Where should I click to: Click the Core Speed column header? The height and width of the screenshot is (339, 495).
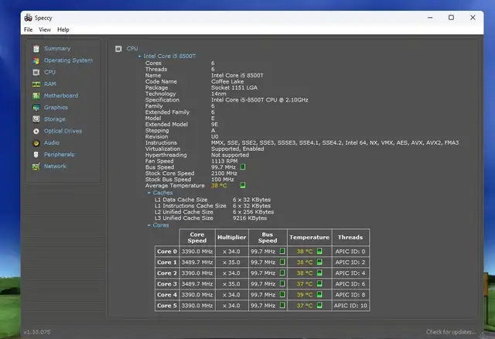click(x=197, y=238)
